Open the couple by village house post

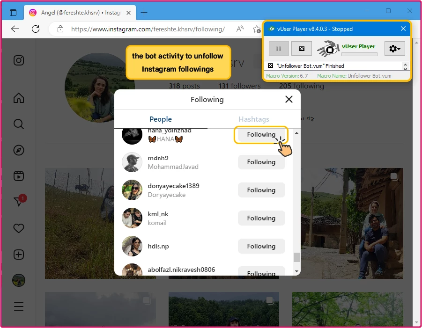348,223
